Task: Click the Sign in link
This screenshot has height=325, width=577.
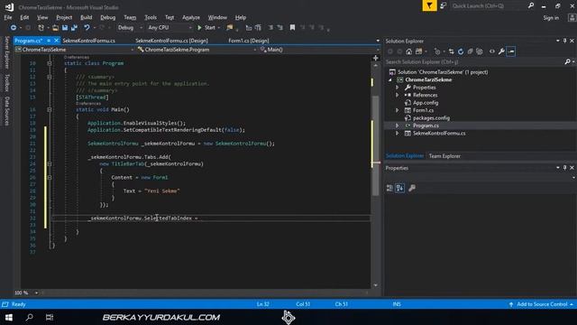Action: 551,18
